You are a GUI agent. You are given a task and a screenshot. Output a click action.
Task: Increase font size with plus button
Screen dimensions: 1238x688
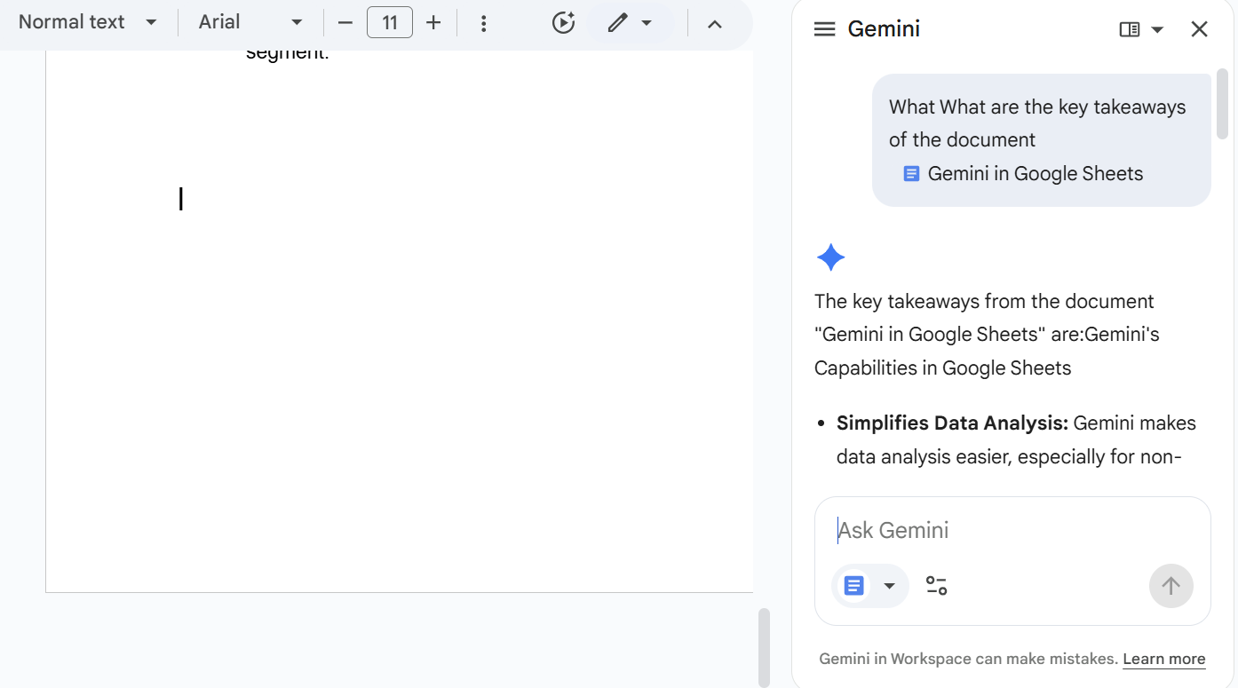pyautogui.click(x=433, y=22)
